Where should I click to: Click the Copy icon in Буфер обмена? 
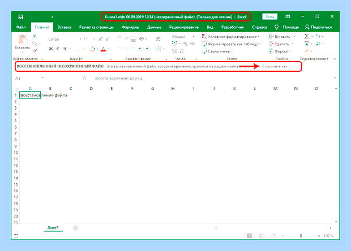(x=34, y=44)
